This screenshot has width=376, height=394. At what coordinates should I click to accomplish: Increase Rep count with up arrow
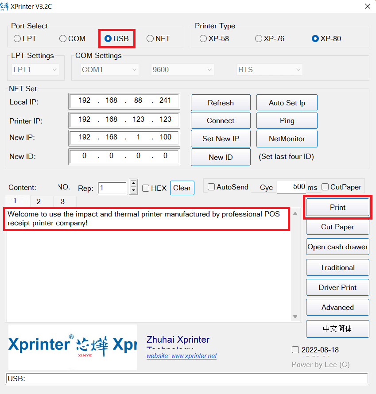tap(134, 184)
